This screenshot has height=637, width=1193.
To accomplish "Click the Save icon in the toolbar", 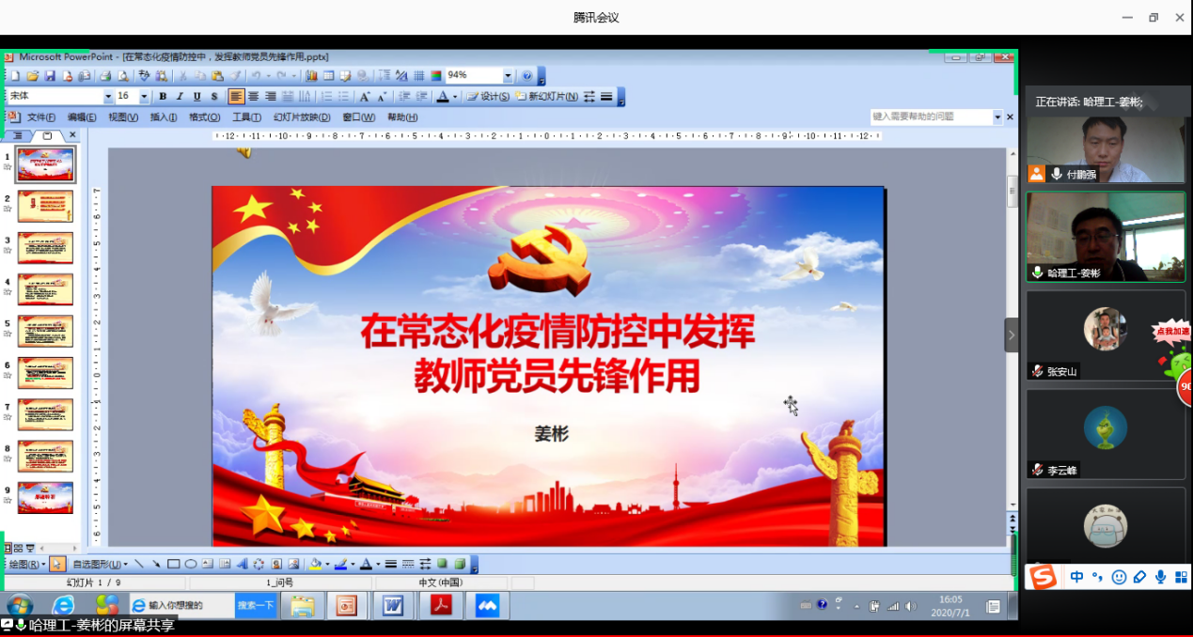I will pyautogui.click(x=50, y=76).
